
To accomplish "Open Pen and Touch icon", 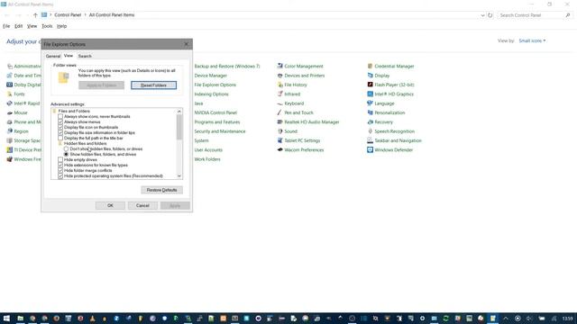I will click(280, 112).
